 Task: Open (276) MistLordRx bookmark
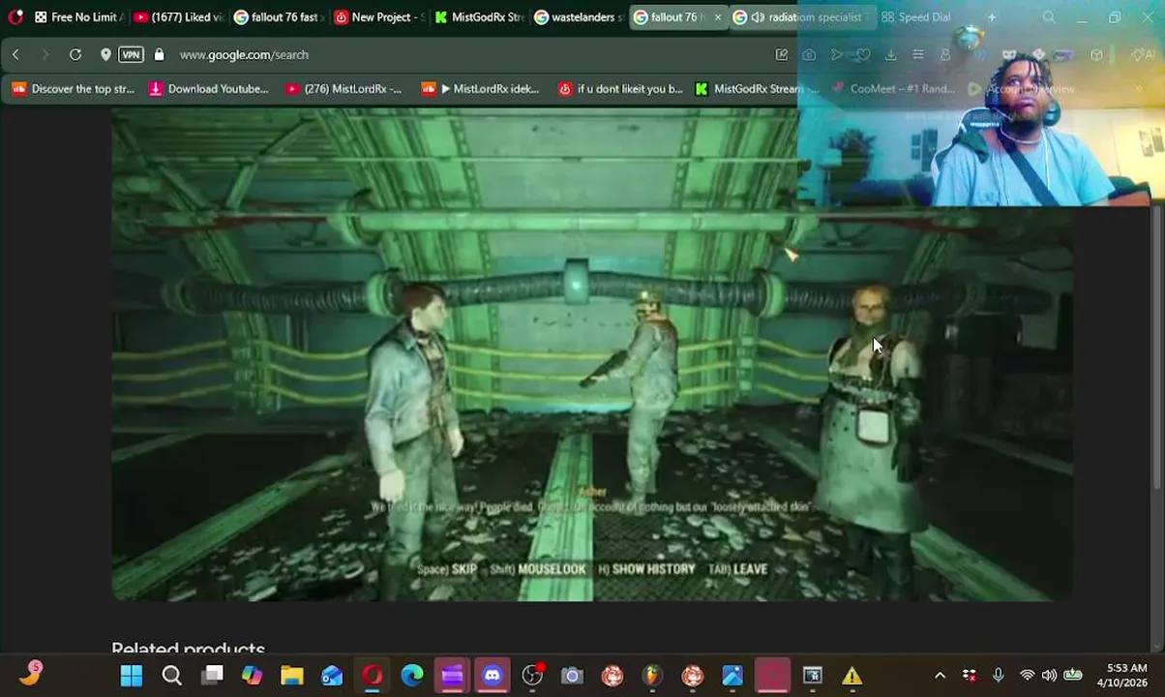(x=344, y=88)
